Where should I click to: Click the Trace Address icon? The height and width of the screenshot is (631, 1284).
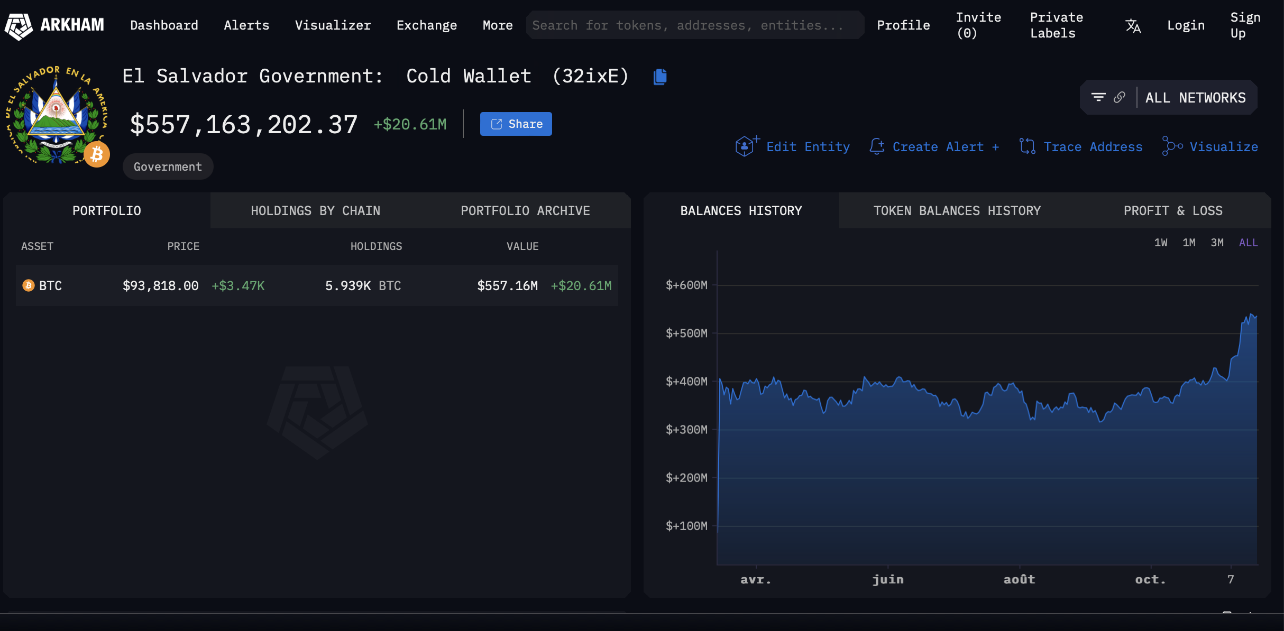point(1027,146)
